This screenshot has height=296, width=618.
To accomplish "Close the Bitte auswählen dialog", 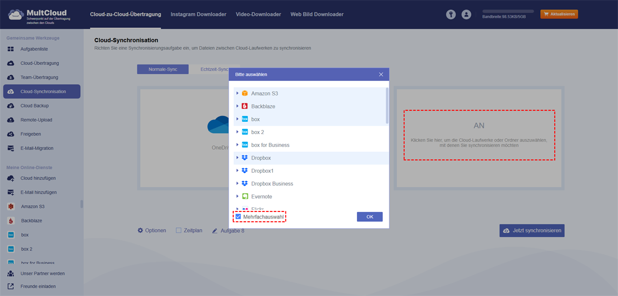I will 381,74.
